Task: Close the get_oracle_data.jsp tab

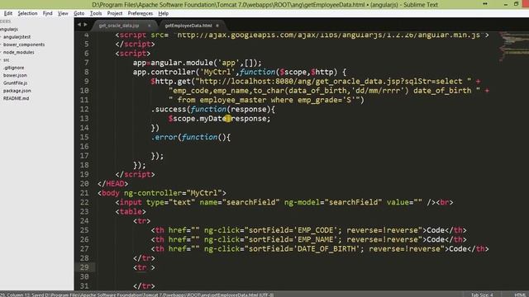Action: pyautogui.click(x=149, y=26)
